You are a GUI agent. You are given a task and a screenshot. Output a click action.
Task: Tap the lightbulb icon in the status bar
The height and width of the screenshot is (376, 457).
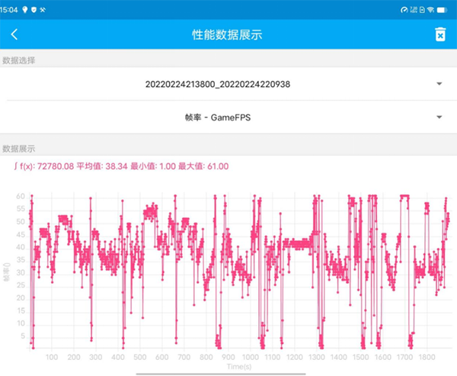pos(27,8)
